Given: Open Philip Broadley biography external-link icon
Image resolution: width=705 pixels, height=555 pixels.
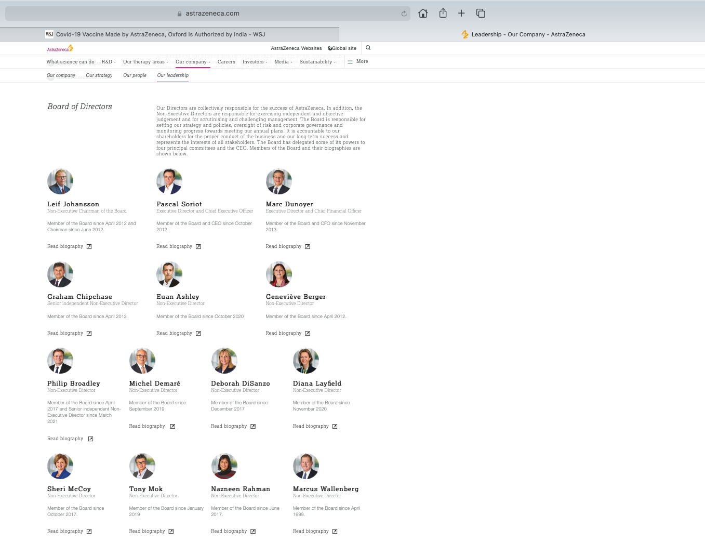Looking at the screenshot, I should pyautogui.click(x=90, y=439).
